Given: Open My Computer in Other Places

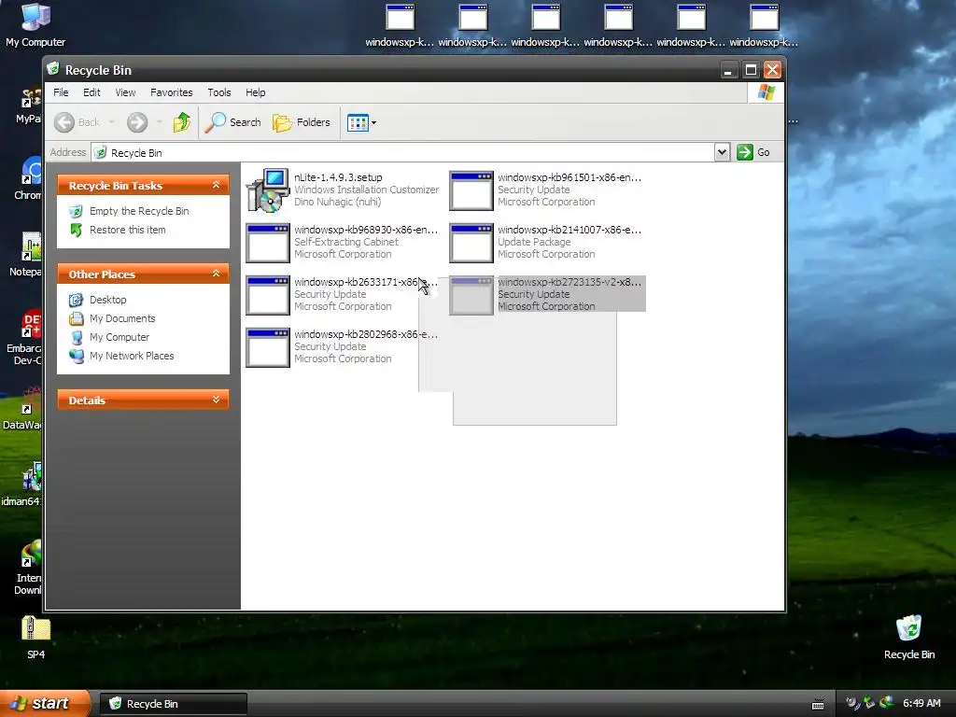Looking at the screenshot, I should [x=119, y=337].
